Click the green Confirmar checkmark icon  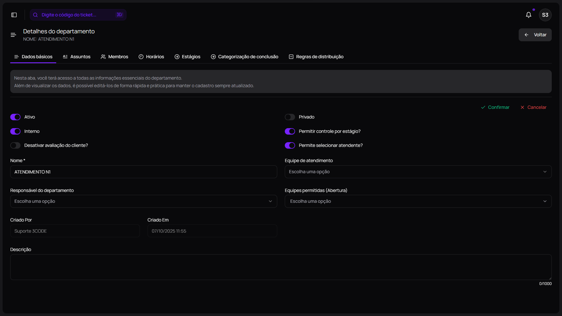[483, 107]
